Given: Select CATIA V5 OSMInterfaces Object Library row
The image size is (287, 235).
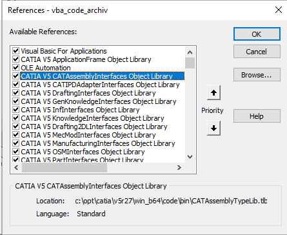Looking at the screenshot, I should [x=83, y=152].
